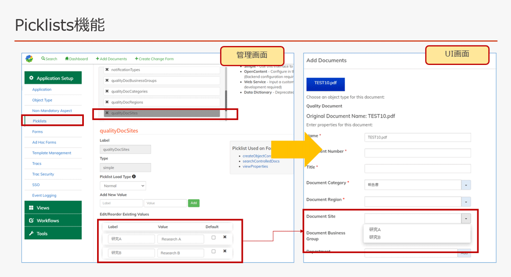The height and width of the screenshot is (277, 511).
Task: Toggle Default checkbox for 研究A row
Action: tap(214, 238)
